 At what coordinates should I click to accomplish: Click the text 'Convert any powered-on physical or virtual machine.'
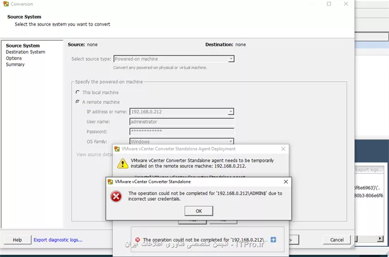160,68
